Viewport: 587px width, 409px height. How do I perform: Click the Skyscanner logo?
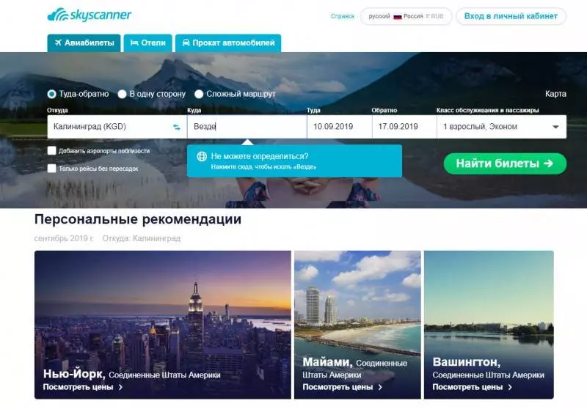point(89,15)
